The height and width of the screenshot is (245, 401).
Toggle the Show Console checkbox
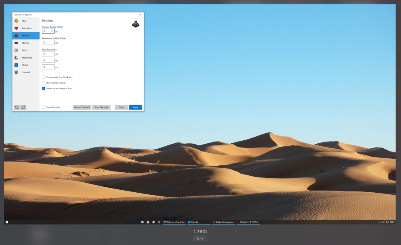point(44,107)
